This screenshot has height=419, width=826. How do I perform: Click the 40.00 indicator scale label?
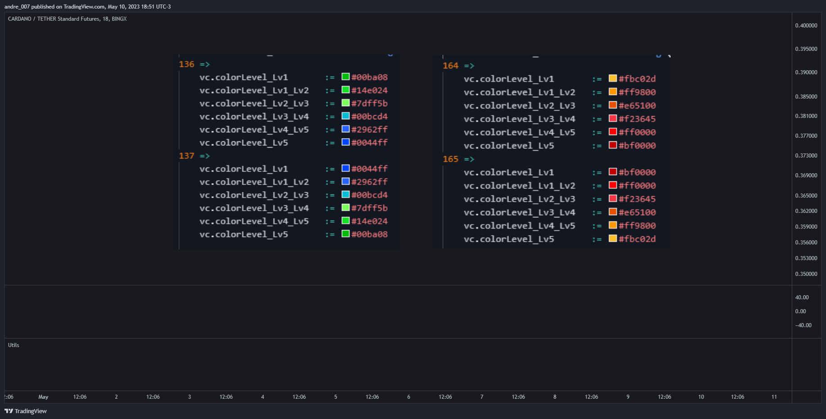tap(802, 297)
